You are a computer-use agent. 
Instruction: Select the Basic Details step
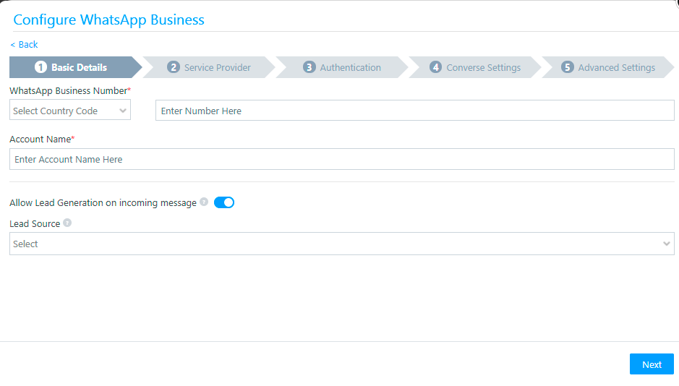pyautogui.click(x=75, y=67)
